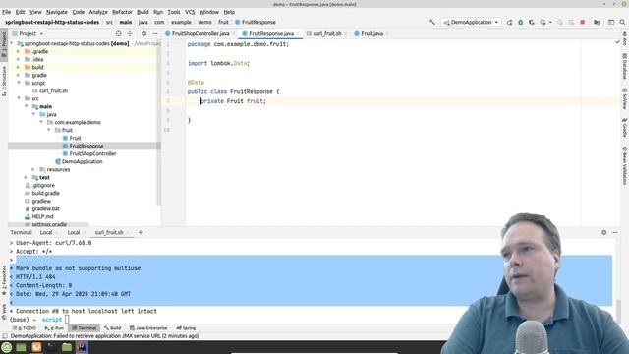The width and height of the screenshot is (629, 354).
Task: Open the Build tool window
Action: (x=112, y=328)
